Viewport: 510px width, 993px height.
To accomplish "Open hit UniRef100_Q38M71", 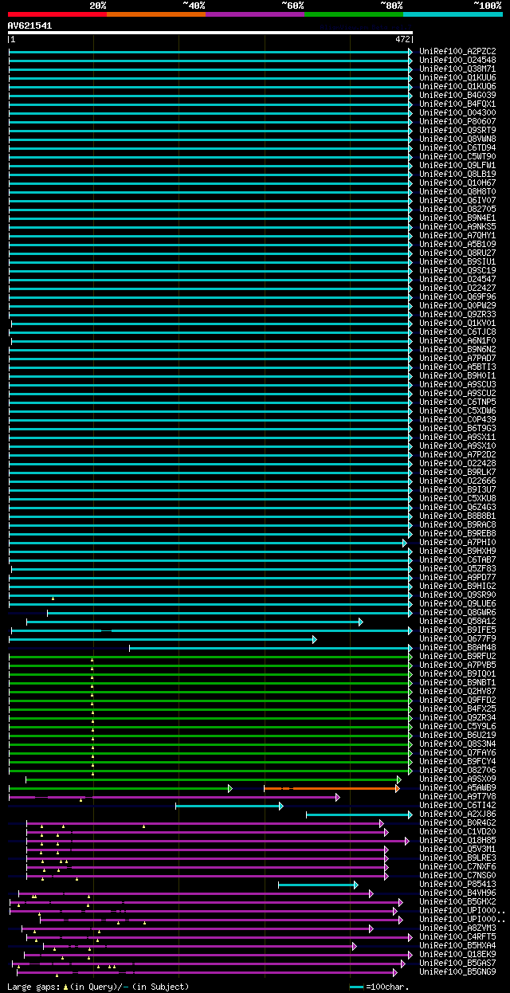I will point(457,69).
